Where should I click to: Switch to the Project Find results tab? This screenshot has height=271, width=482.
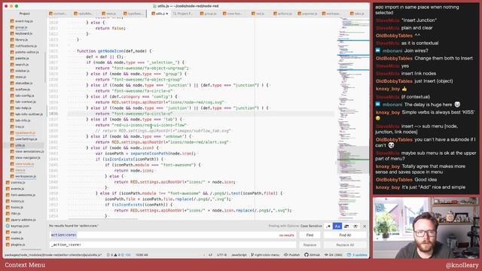182,14
